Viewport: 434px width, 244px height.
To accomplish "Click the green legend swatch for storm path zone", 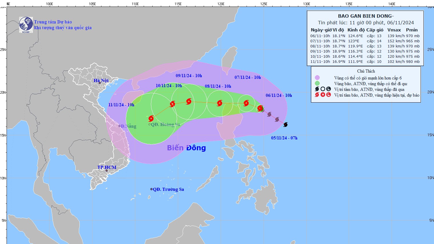I will (317, 83).
